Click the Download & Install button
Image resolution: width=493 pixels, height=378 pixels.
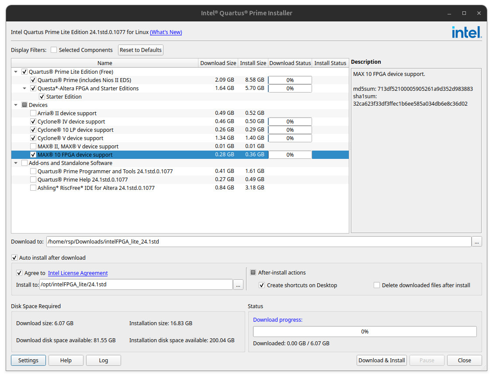(382, 361)
